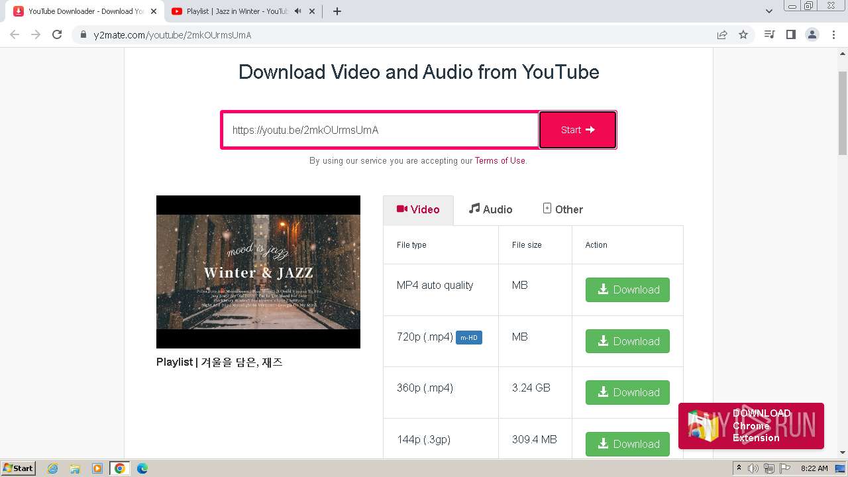Click the scrollbar down arrow

842,452
